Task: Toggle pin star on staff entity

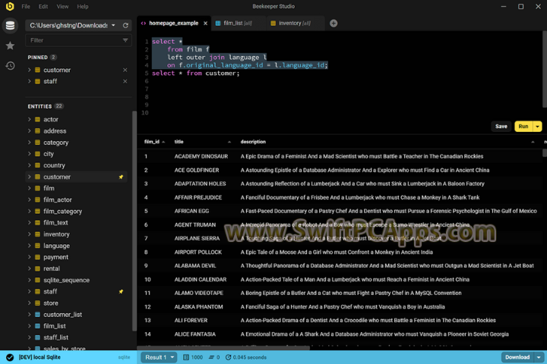Action: (121, 291)
